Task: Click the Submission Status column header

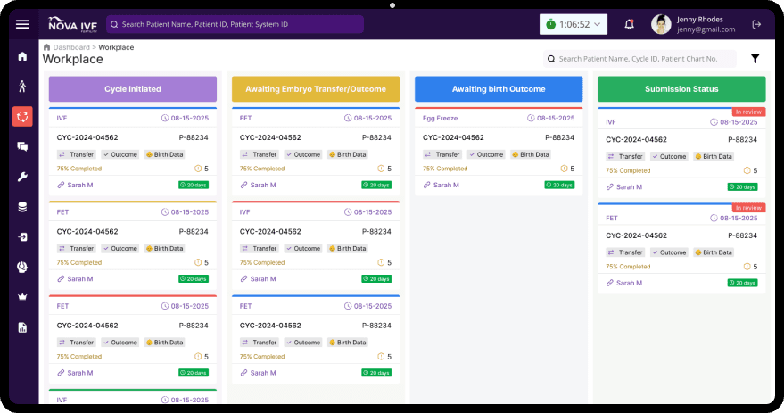Action: click(681, 89)
